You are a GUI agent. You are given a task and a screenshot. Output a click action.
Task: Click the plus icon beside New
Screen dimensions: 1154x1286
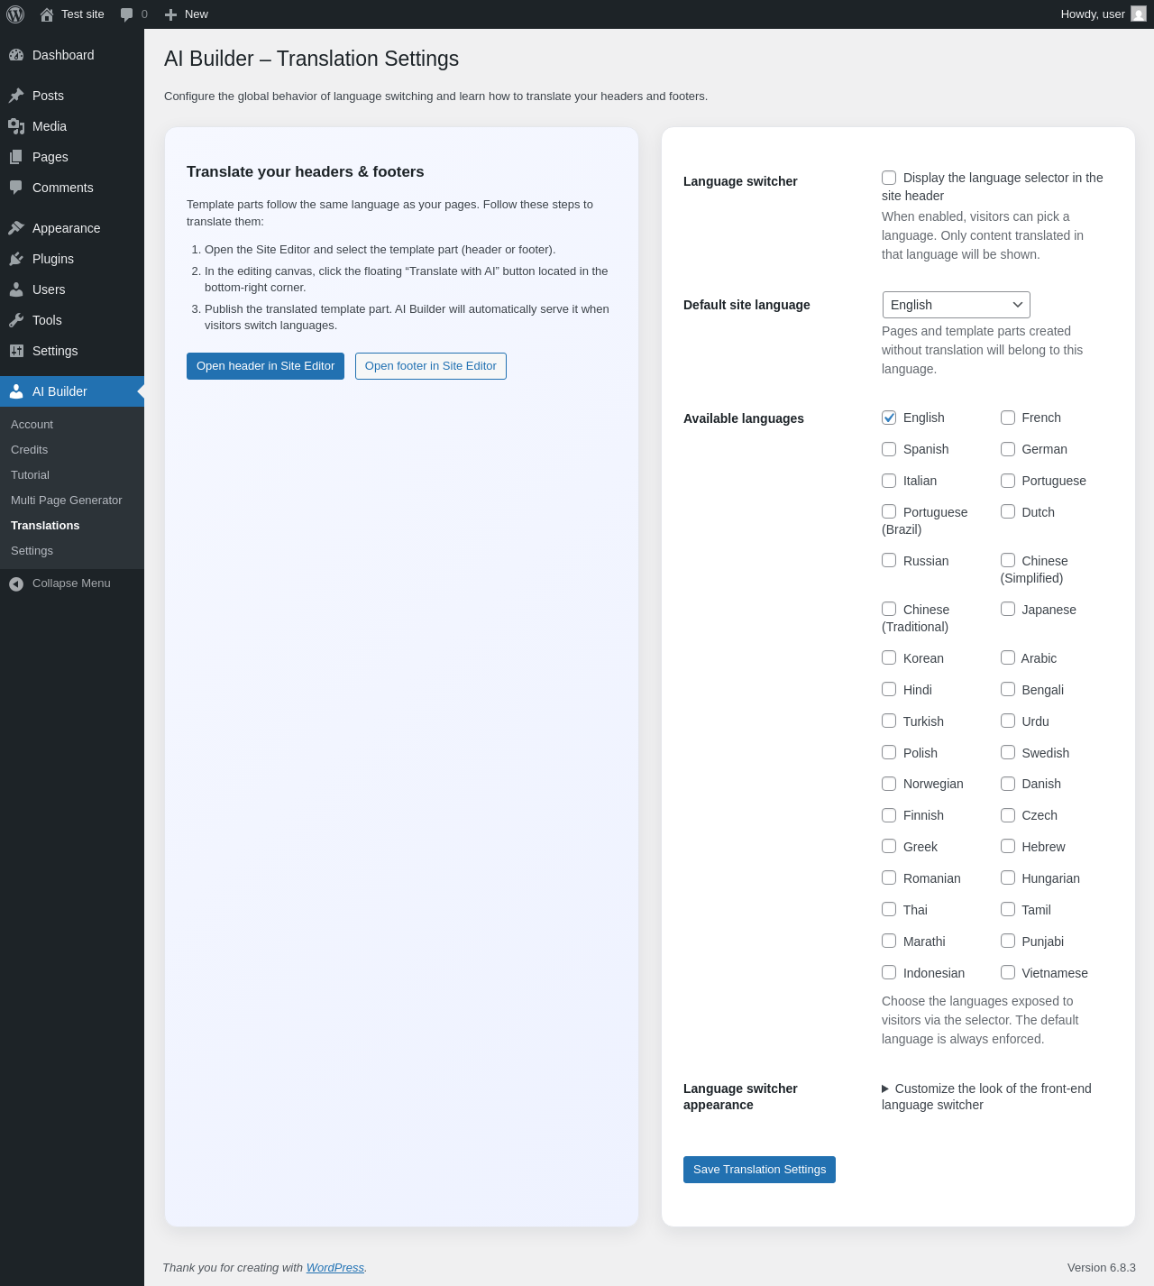pyautogui.click(x=171, y=14)
